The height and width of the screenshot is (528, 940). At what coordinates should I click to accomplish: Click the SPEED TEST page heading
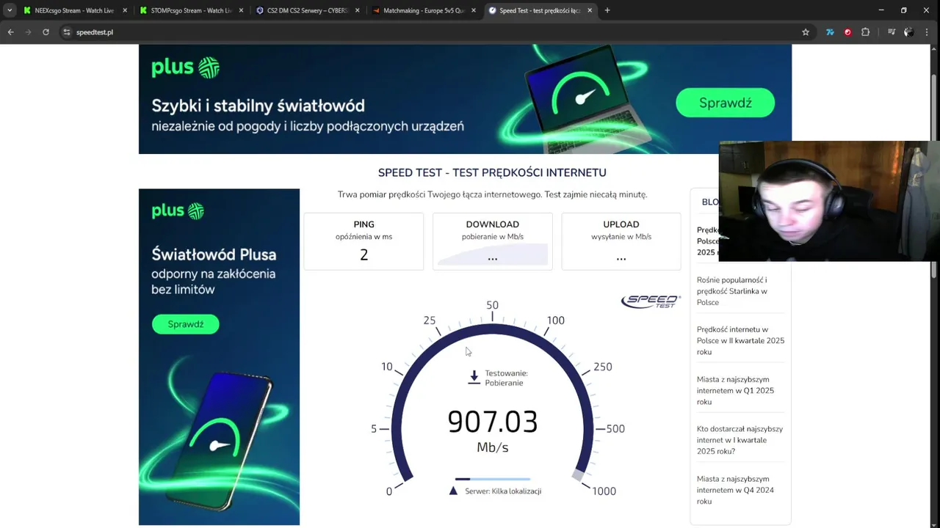492,173
